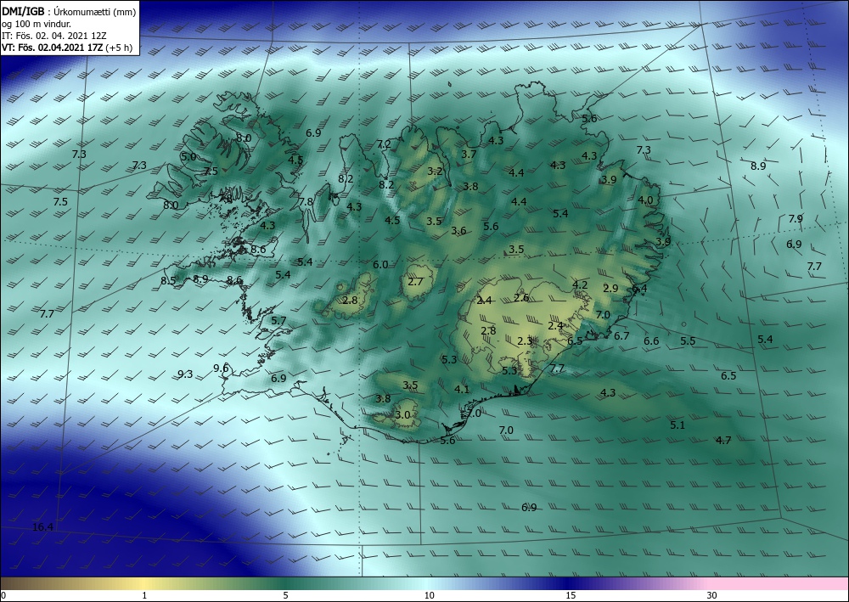Click the legend label 10
Image resolution: width=849 pixels, height=602 pixels.
coord(429,595)
